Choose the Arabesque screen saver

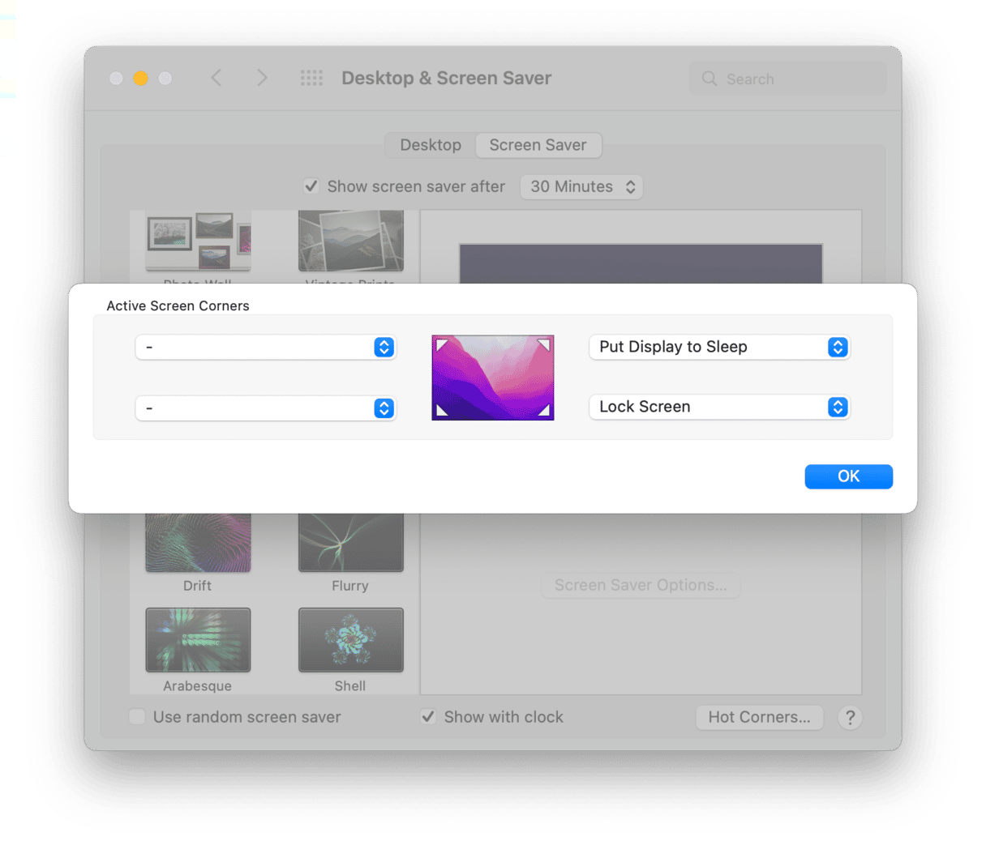pyautogui.click(x=198, y=640)
